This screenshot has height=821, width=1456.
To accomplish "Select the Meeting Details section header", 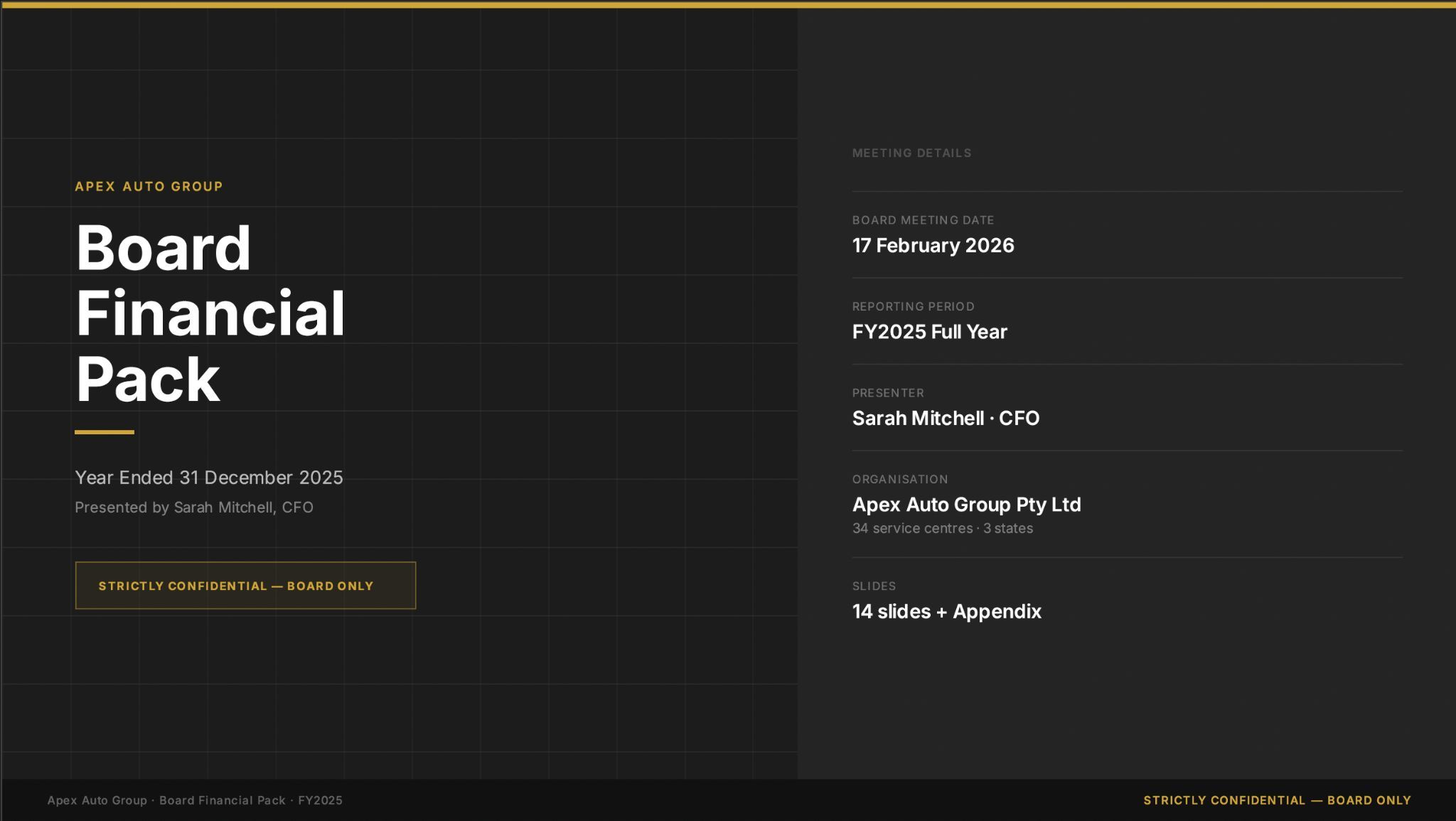I will point(911,153).
